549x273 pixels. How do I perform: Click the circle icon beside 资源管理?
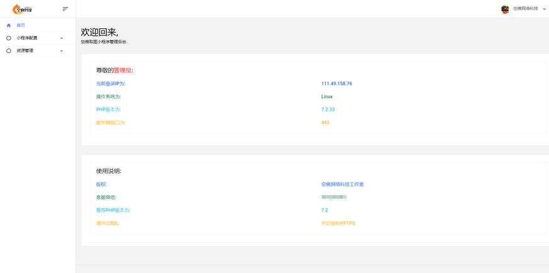point(9,51)
